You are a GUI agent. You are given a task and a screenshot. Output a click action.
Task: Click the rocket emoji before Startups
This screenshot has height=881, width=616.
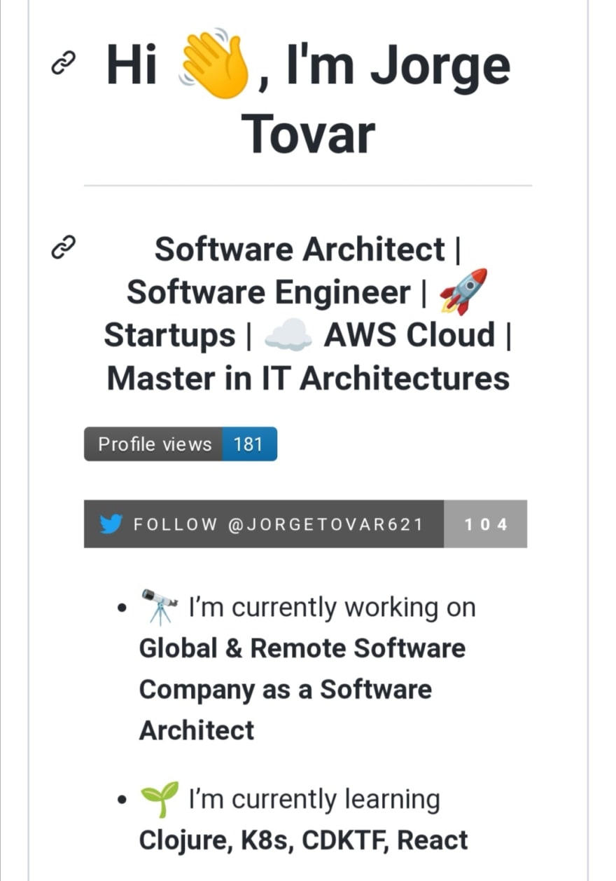click(x=463, y=292)
